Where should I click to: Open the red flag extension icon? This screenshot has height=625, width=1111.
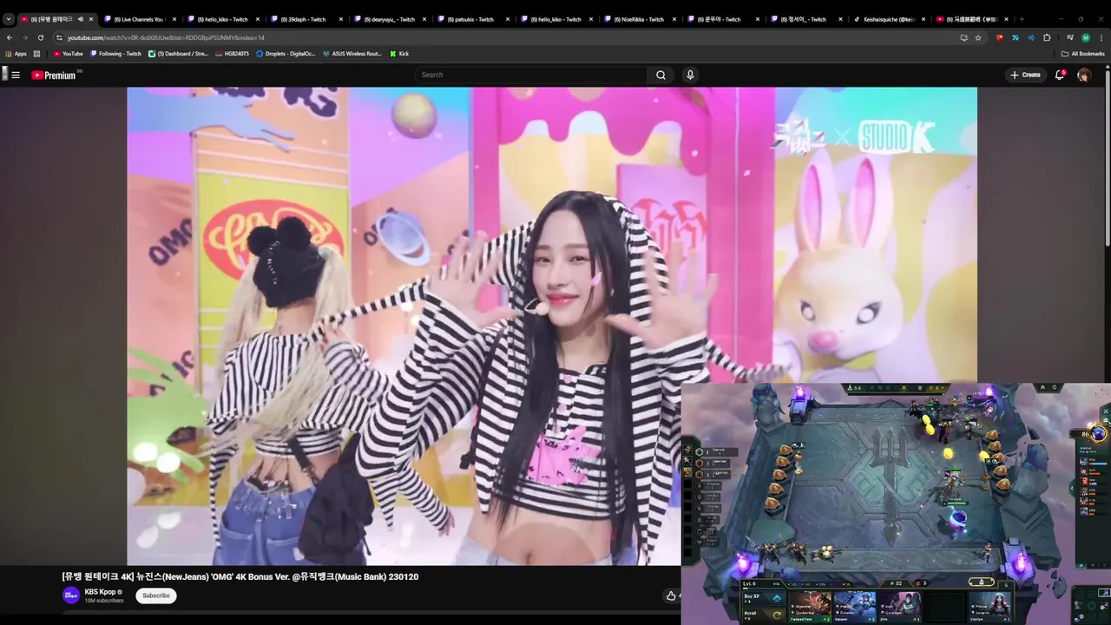1000,37
